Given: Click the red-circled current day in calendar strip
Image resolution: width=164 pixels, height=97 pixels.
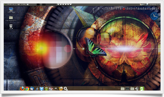Looking at the screenshot, I should click(124, 9).
